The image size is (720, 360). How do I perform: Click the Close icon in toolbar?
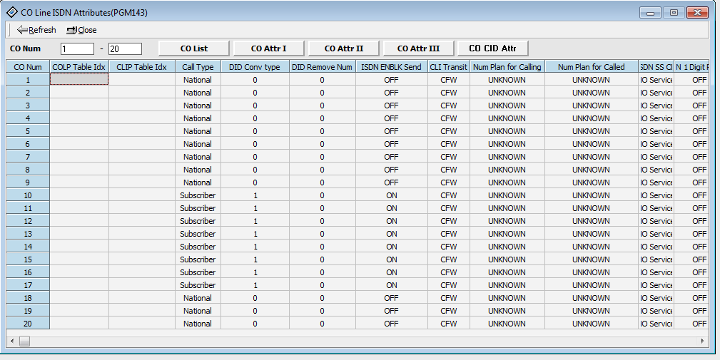(71, 30)
